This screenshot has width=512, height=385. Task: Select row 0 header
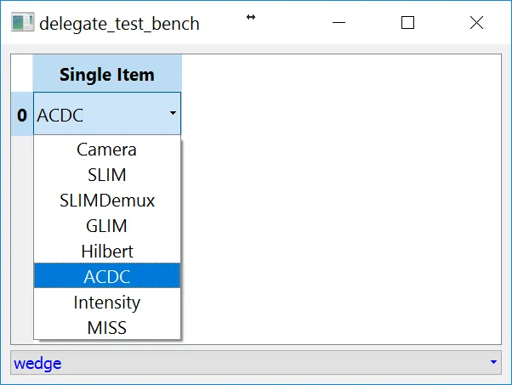(x=21, y=113)
